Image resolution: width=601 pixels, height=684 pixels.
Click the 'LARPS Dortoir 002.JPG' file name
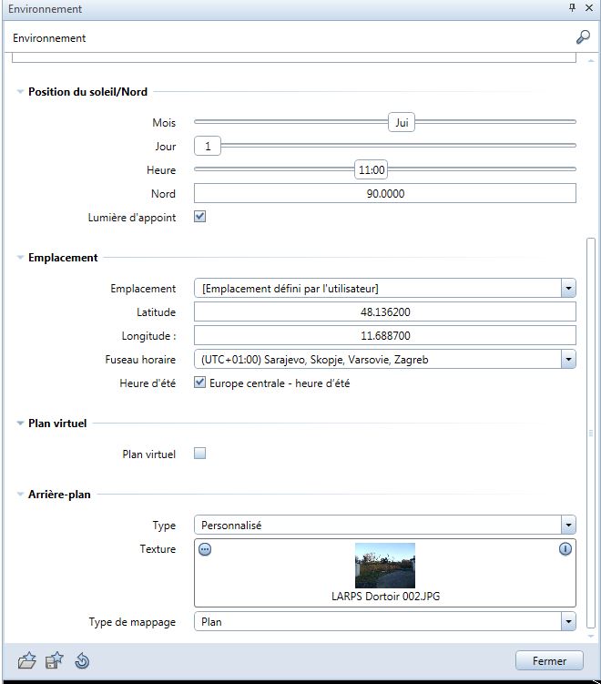[385, 597]
